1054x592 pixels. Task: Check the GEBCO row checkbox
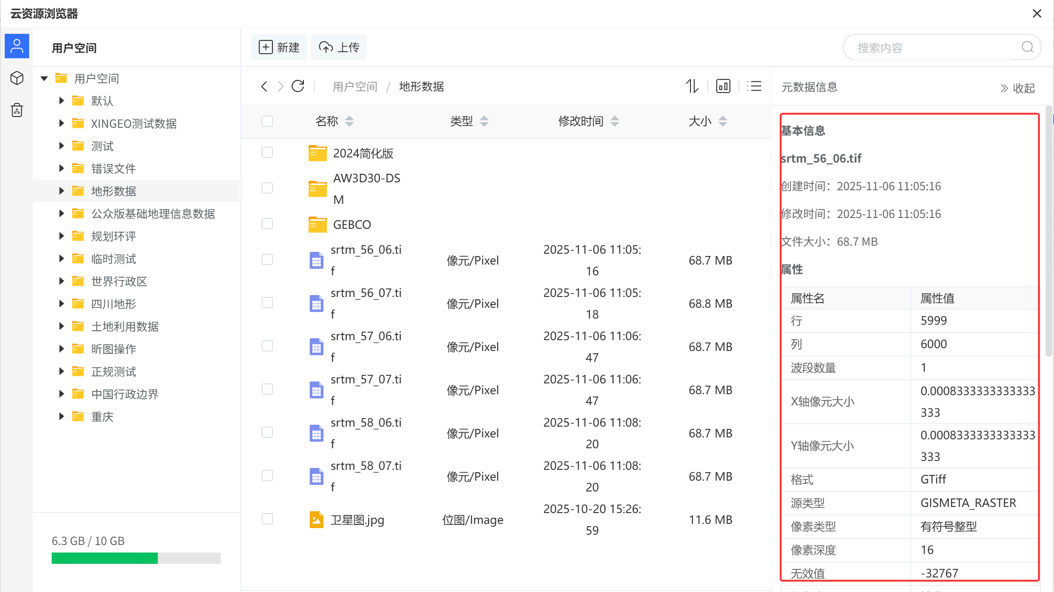point(267,224)
